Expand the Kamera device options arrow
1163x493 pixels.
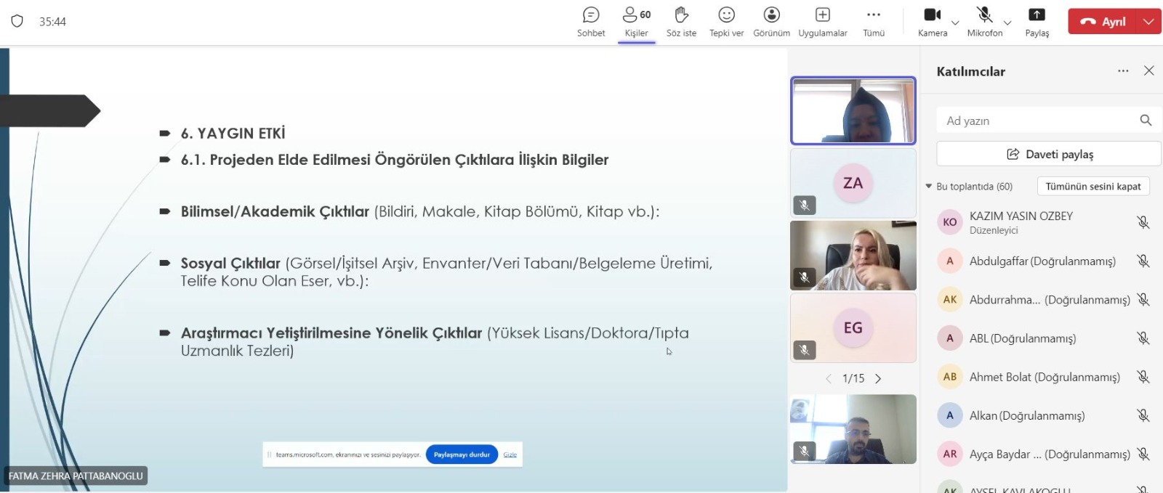[x=955, y=23]
